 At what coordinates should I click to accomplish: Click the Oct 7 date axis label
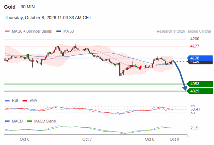[87, 139]
